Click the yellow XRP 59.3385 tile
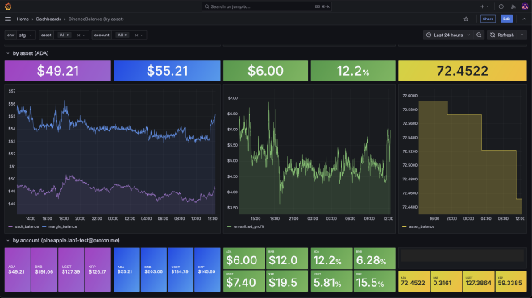The width and height of the screenshot is (532, 298). 511,281
